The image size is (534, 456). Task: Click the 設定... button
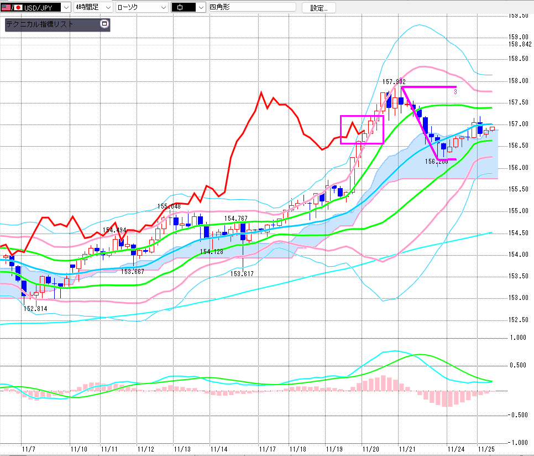pyautogui.click(x=322, y=8)
